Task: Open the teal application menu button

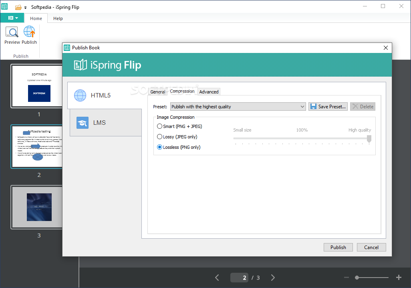Action: (12, 18)
